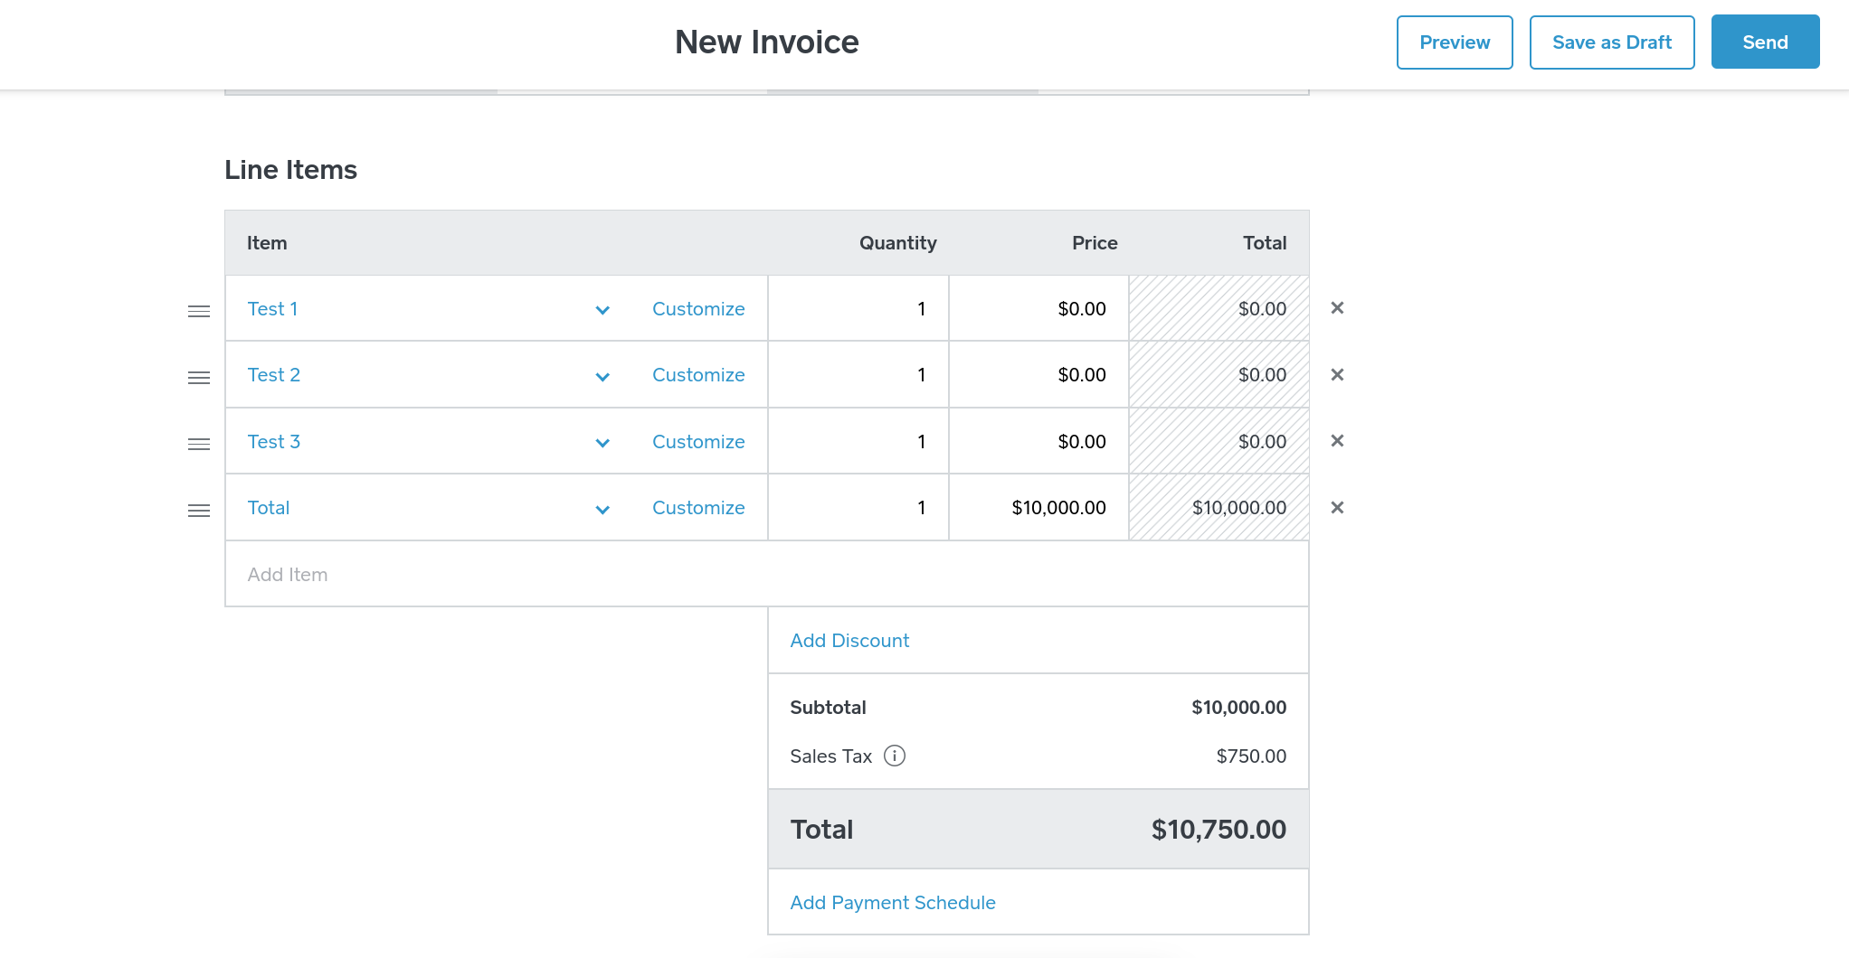Expand the Total item dropdown
The image size is (1849, 958).
click(x=602, y=510)
